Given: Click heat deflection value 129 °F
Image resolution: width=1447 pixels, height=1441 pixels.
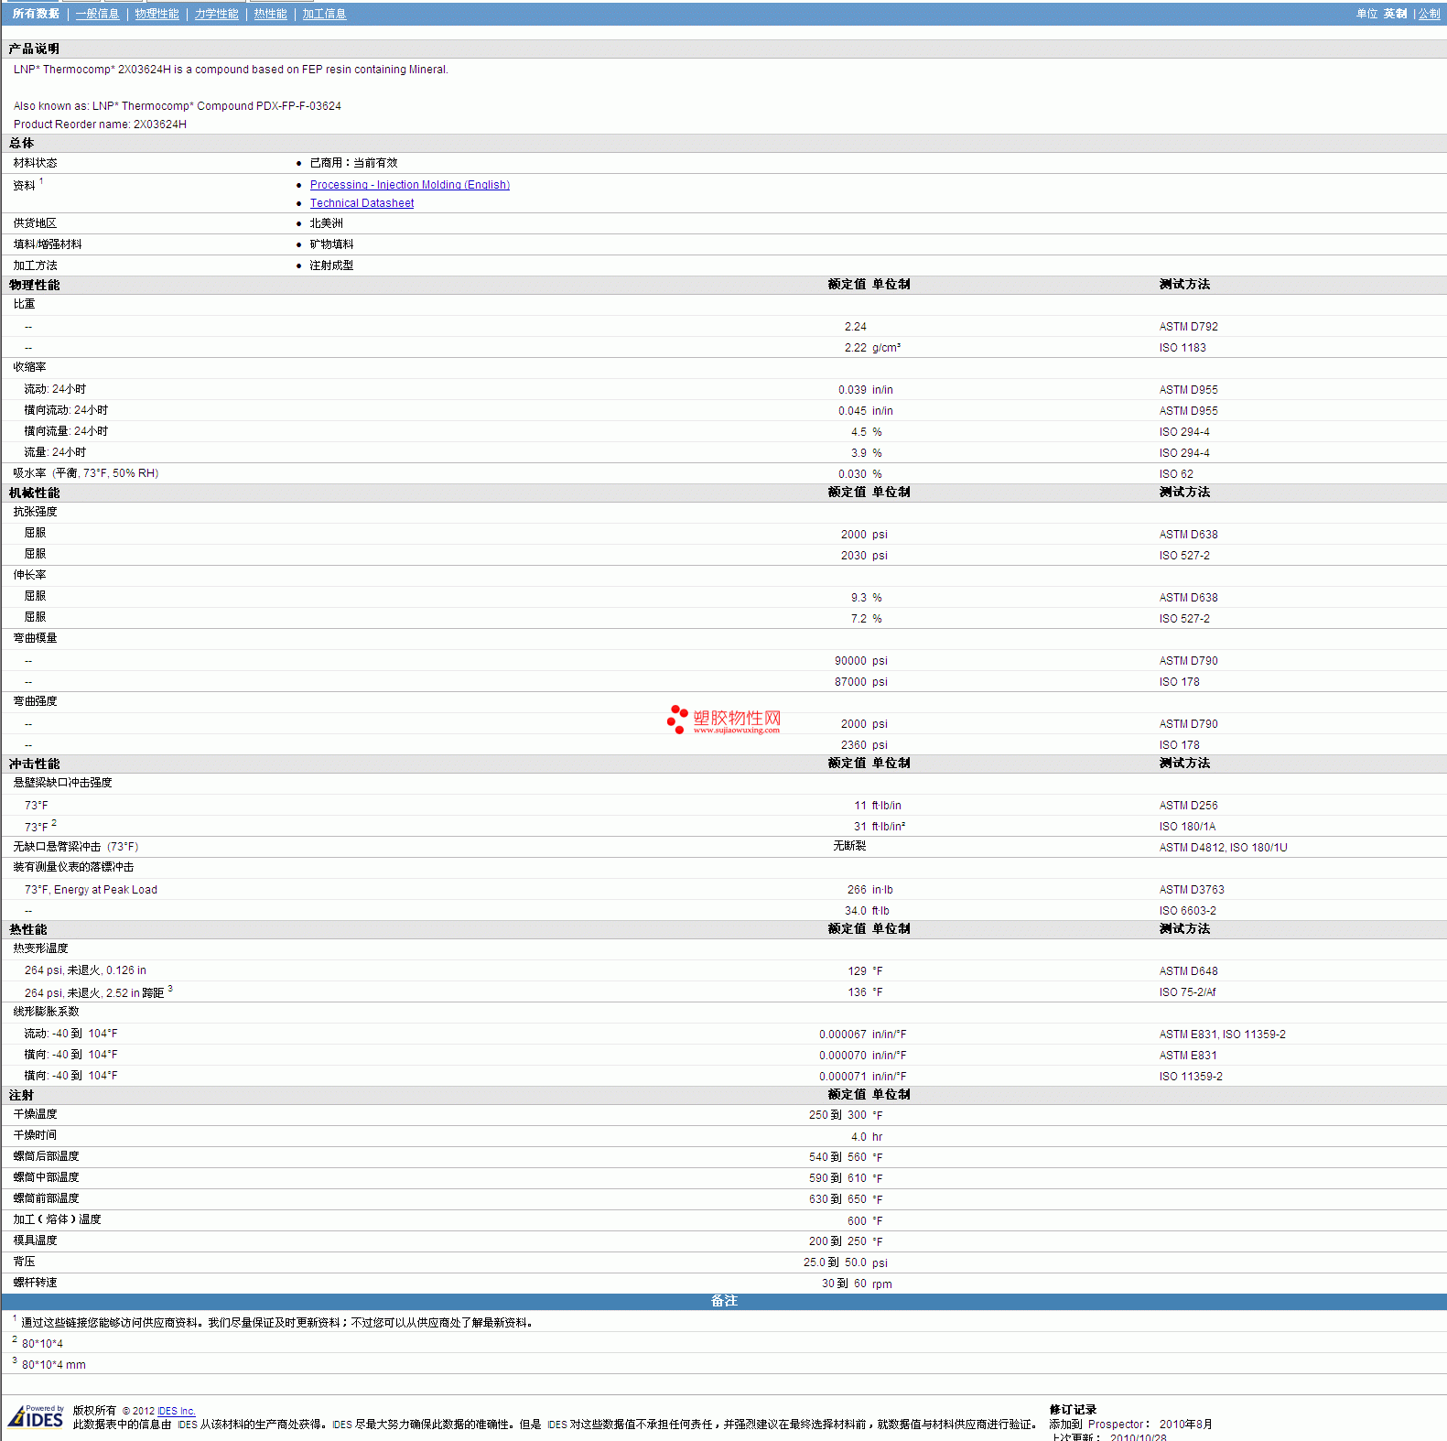Looking at the screenshot, I should point(865,971).
